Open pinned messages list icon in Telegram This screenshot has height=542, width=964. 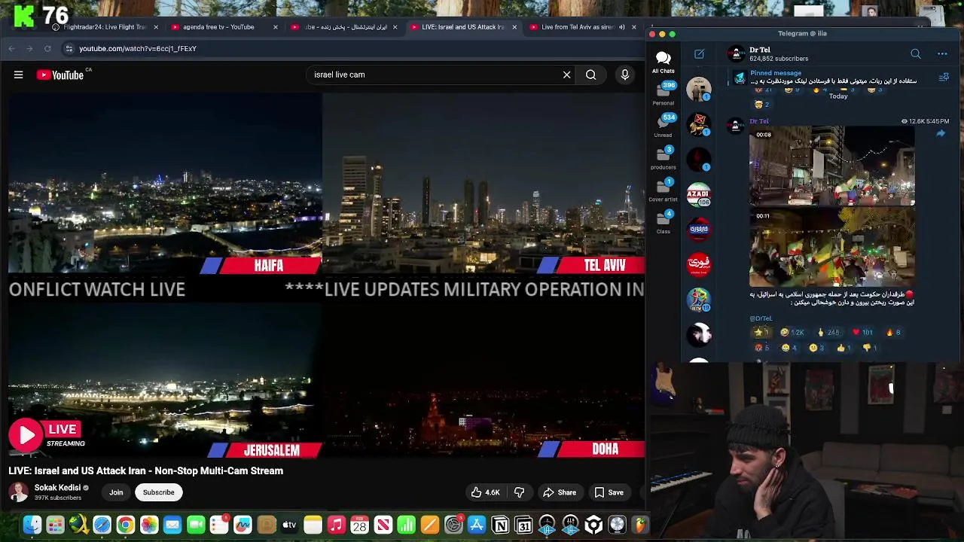944,77
